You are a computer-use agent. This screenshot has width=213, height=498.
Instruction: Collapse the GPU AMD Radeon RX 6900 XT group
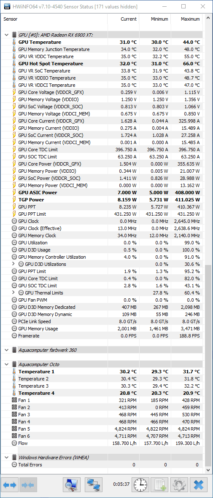pyautogui.click(x=6, y=35)
